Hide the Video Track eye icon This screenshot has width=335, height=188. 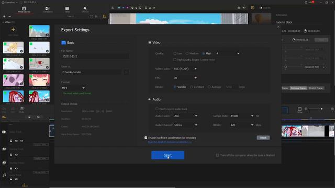click(21, 141)
